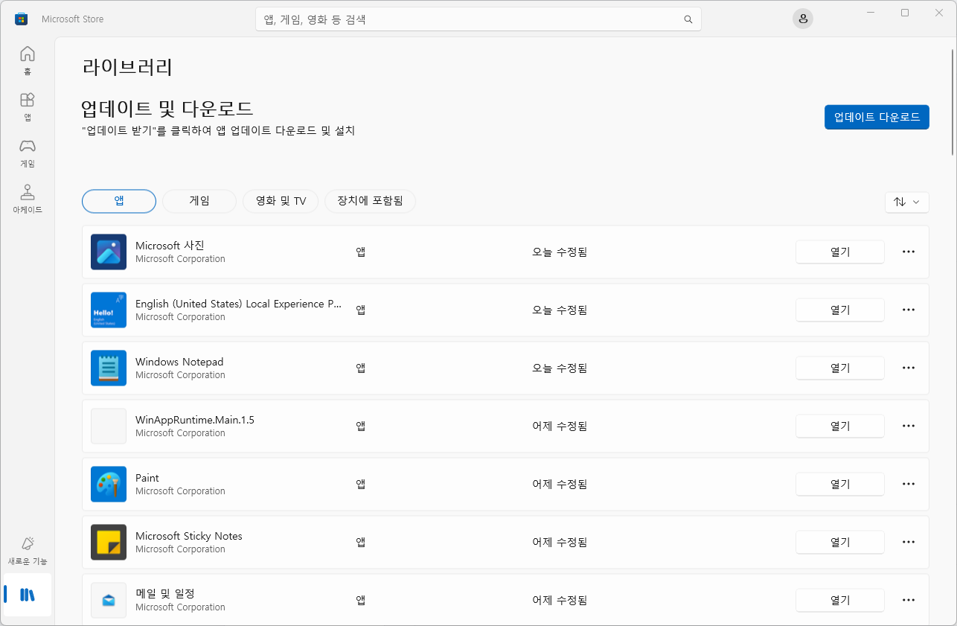Open the Gaming section in sidebar
The height and width of the screenshot is (626, 957).
pos(28,153)
